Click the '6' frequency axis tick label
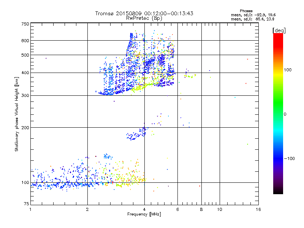The height and width of the screenshot is (228, 304). pyautogui.click(x=177, y=209)
